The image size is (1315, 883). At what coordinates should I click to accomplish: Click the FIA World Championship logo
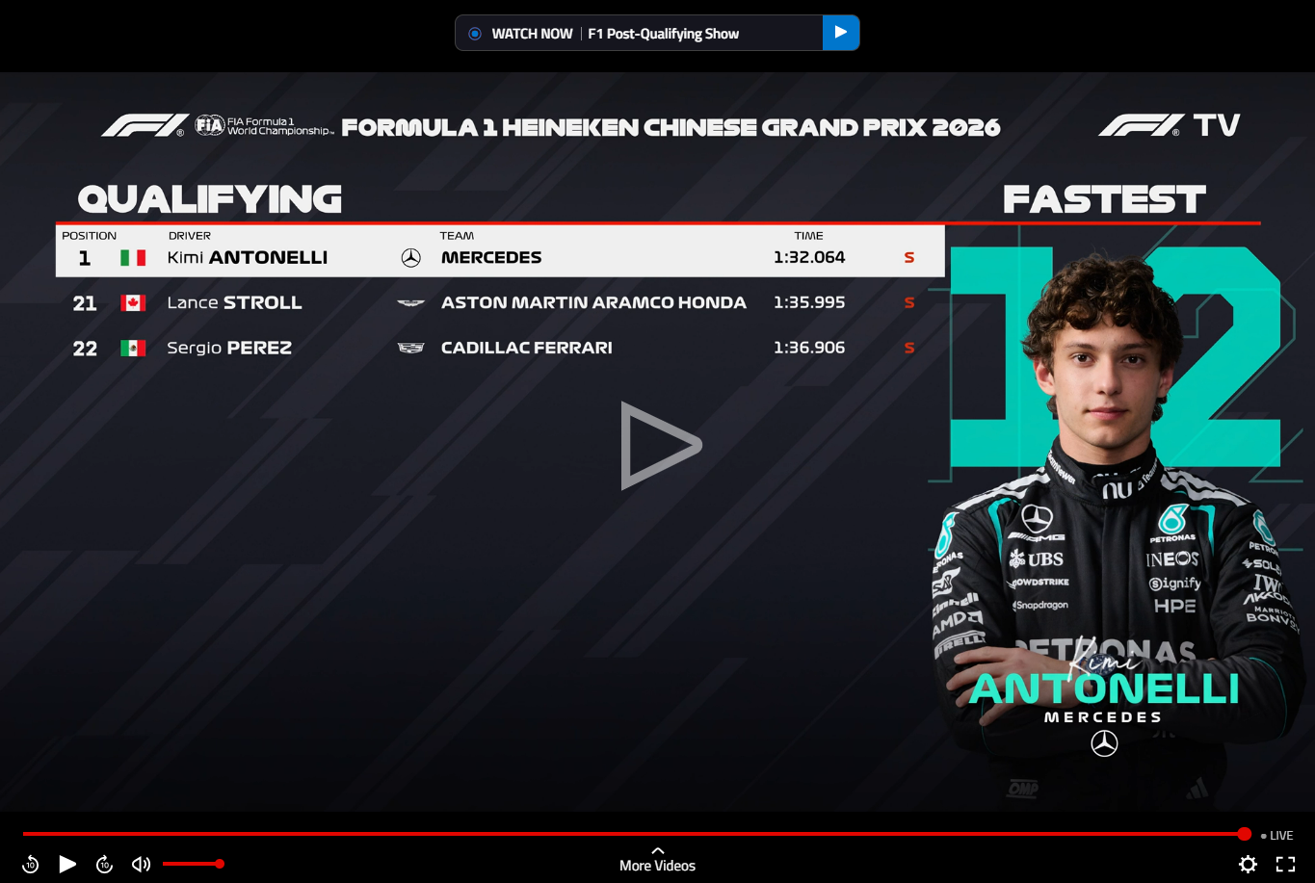(x=263, y=126)
